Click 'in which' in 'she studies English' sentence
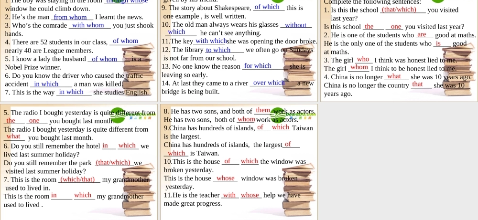The width and height of the screenshot is (478, 220). (71, 92)
